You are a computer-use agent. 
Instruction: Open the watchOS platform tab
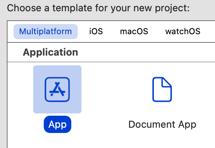click(x=183, y=32)
